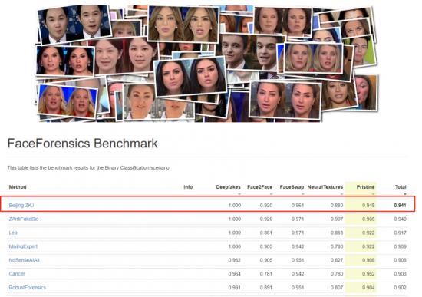
Task: Select Beijing ZKJ total score 0.941
Action: coord(400,205)
